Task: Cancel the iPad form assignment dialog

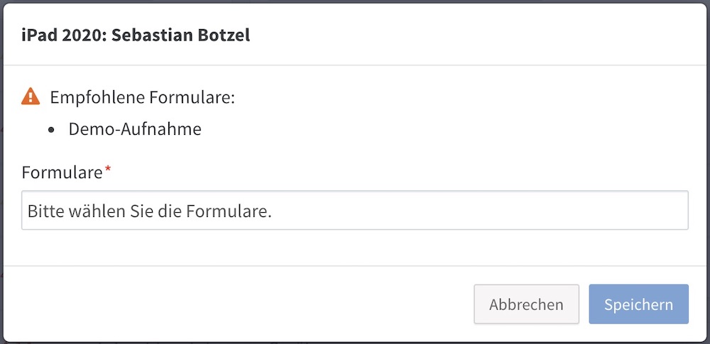Action: coord(526,304)
